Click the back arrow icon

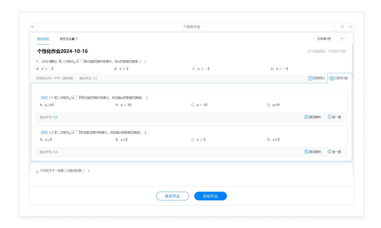[x=33, y=27]
